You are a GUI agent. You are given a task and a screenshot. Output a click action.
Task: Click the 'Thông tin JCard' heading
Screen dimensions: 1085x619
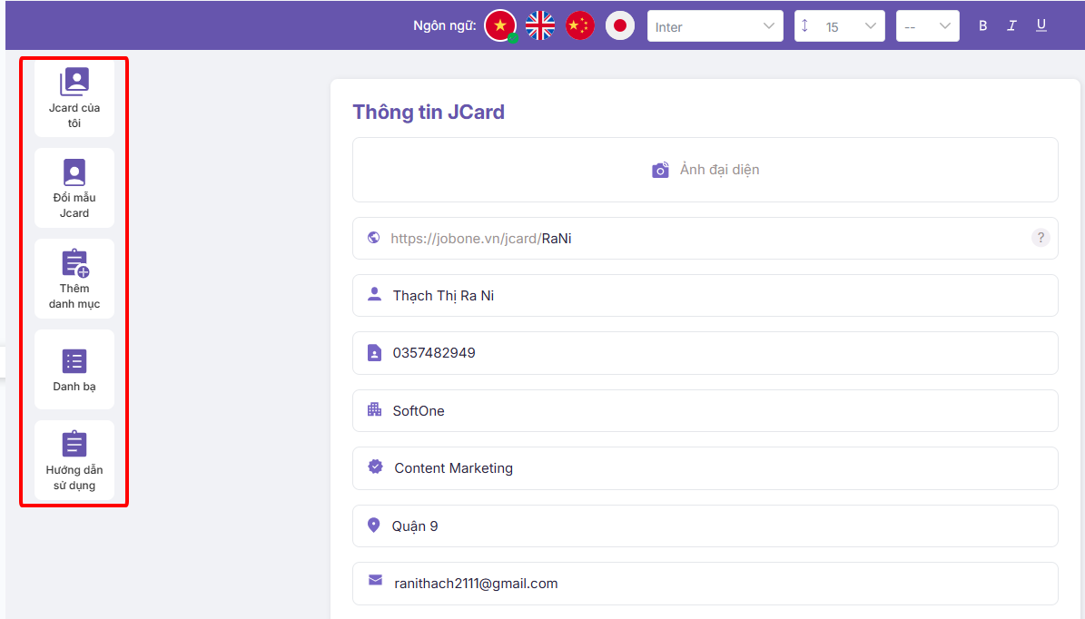coord(429,112)
